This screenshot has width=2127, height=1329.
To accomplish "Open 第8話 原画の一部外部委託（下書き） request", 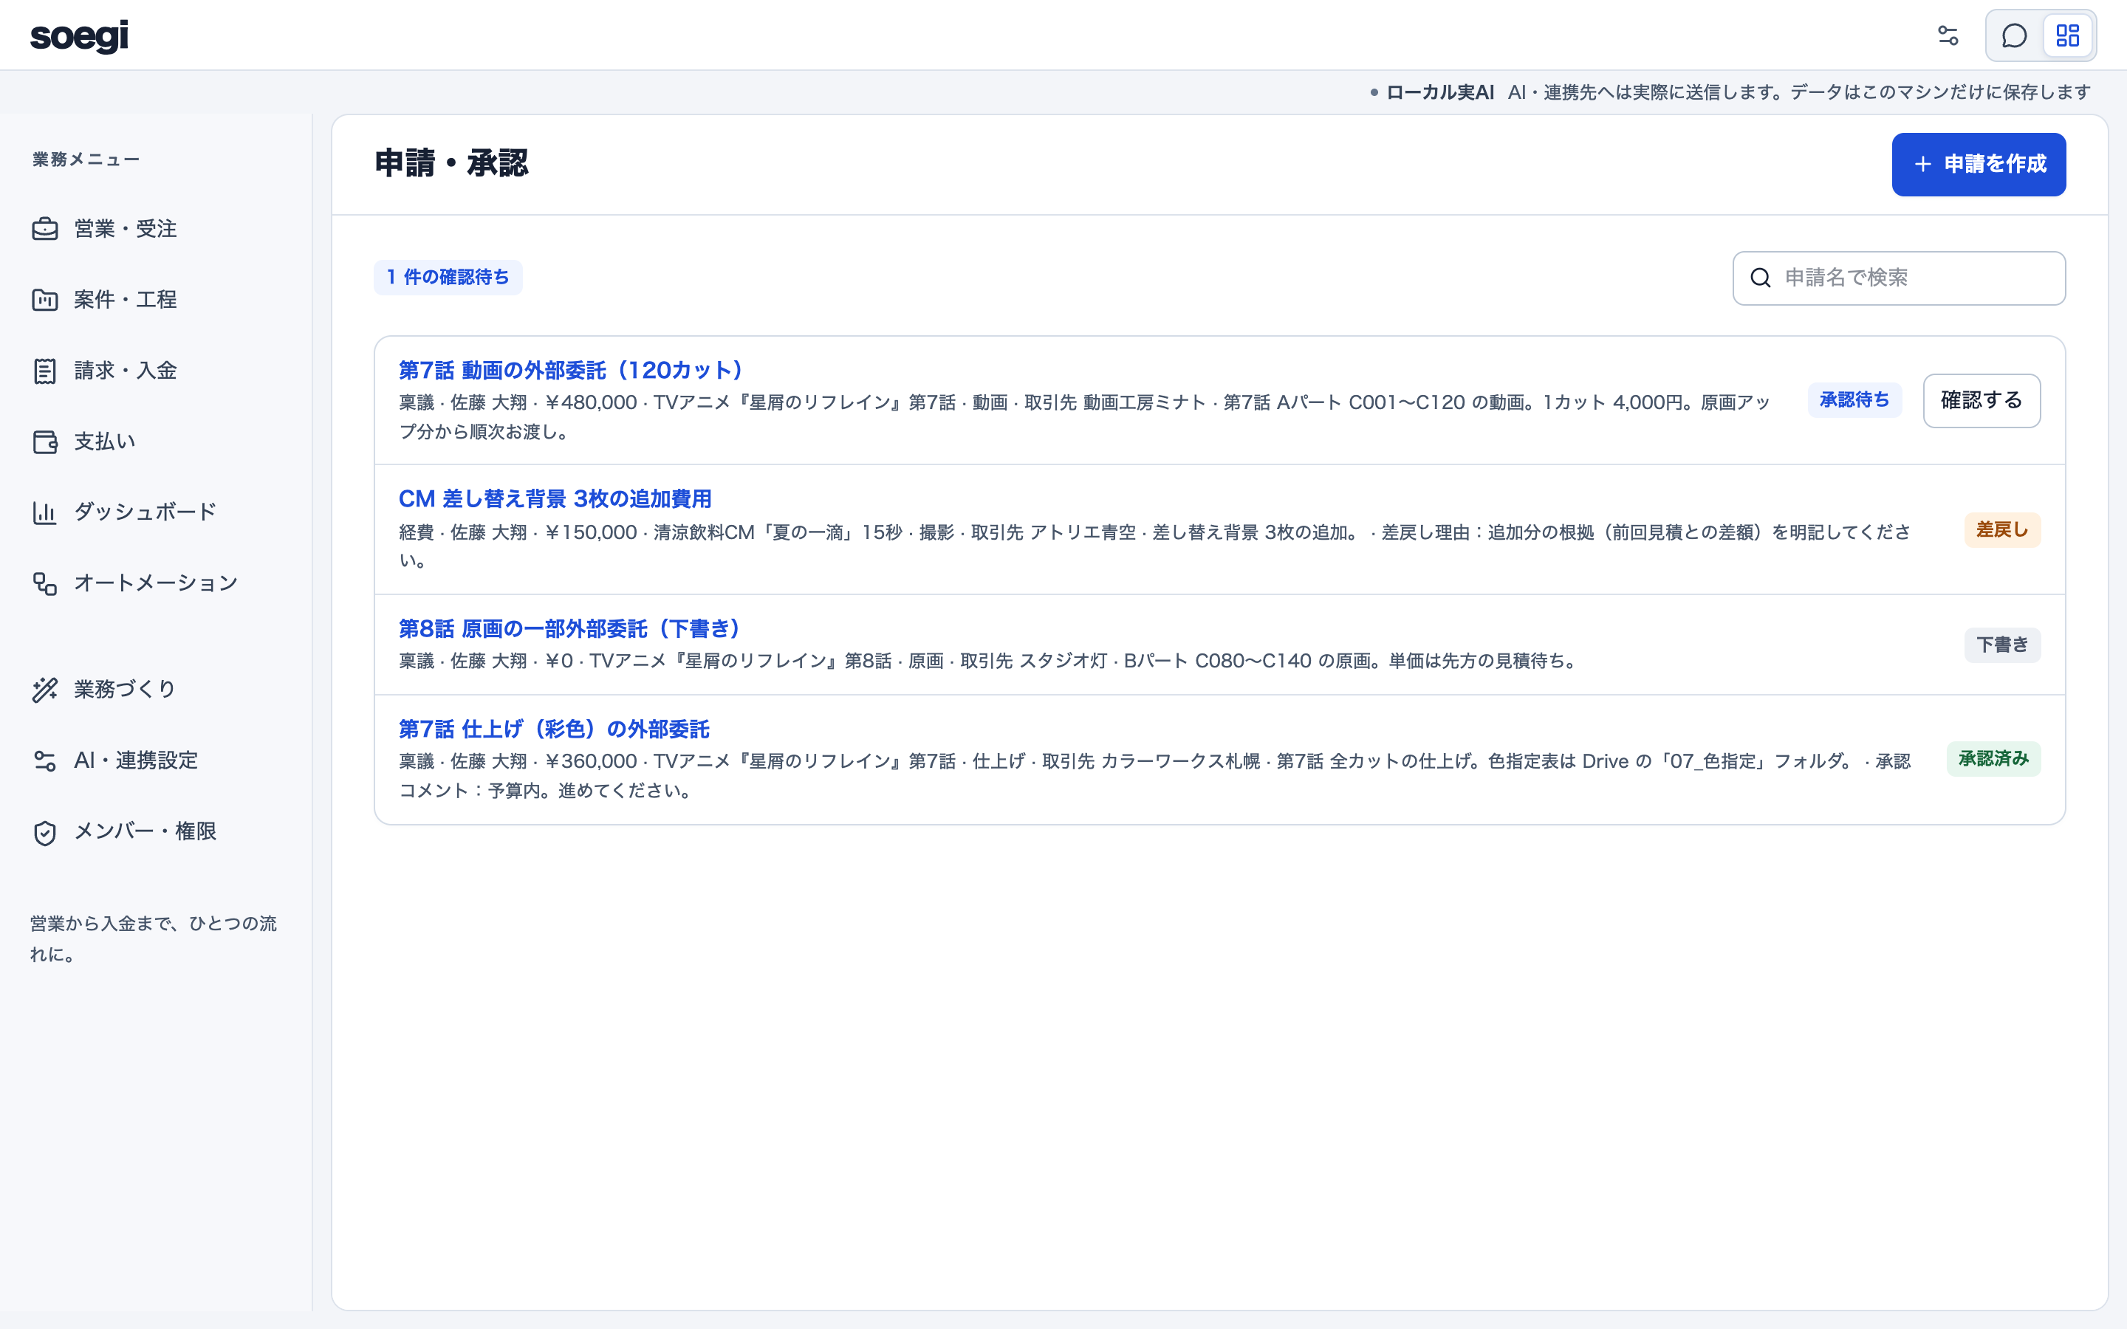I will pyautogui.click(x=569, y=628).
